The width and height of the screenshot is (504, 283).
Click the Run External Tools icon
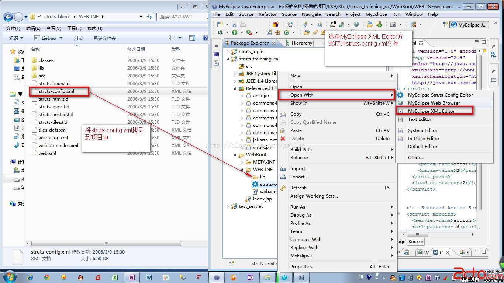pos(249,32)
